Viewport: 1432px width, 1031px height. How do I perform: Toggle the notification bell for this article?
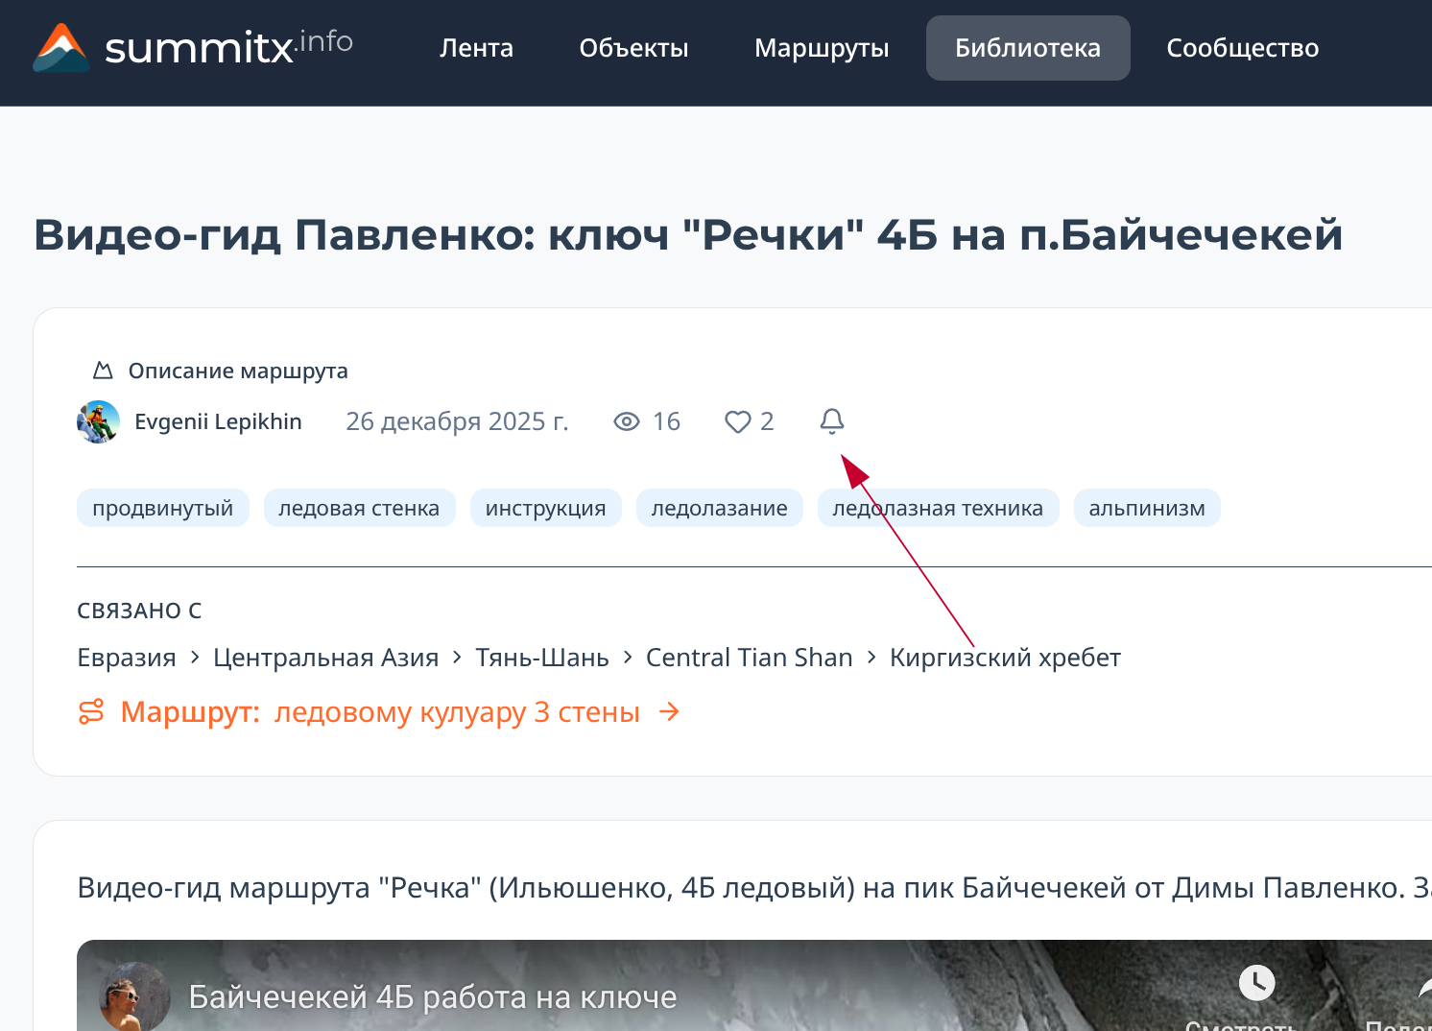click(x=832, y=421)
